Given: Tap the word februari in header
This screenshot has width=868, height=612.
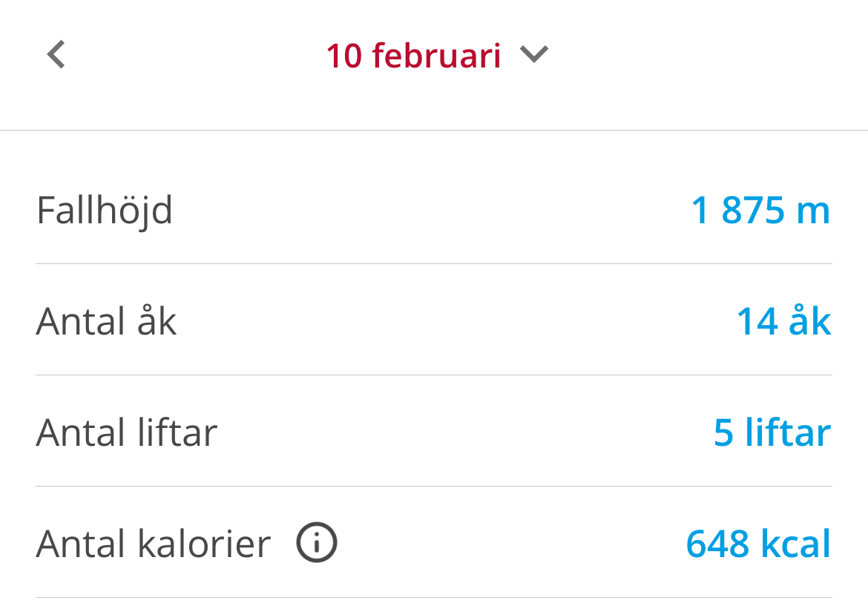Looking at the screenshot, I should (x=436, y=56).
